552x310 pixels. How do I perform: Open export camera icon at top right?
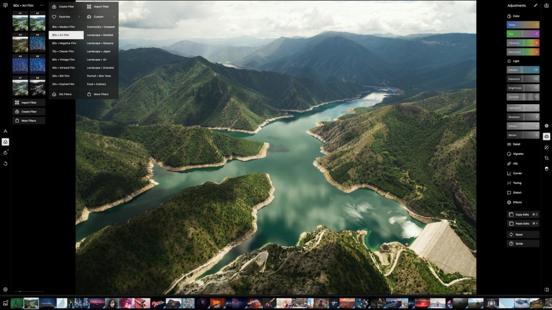click(546, 6)
